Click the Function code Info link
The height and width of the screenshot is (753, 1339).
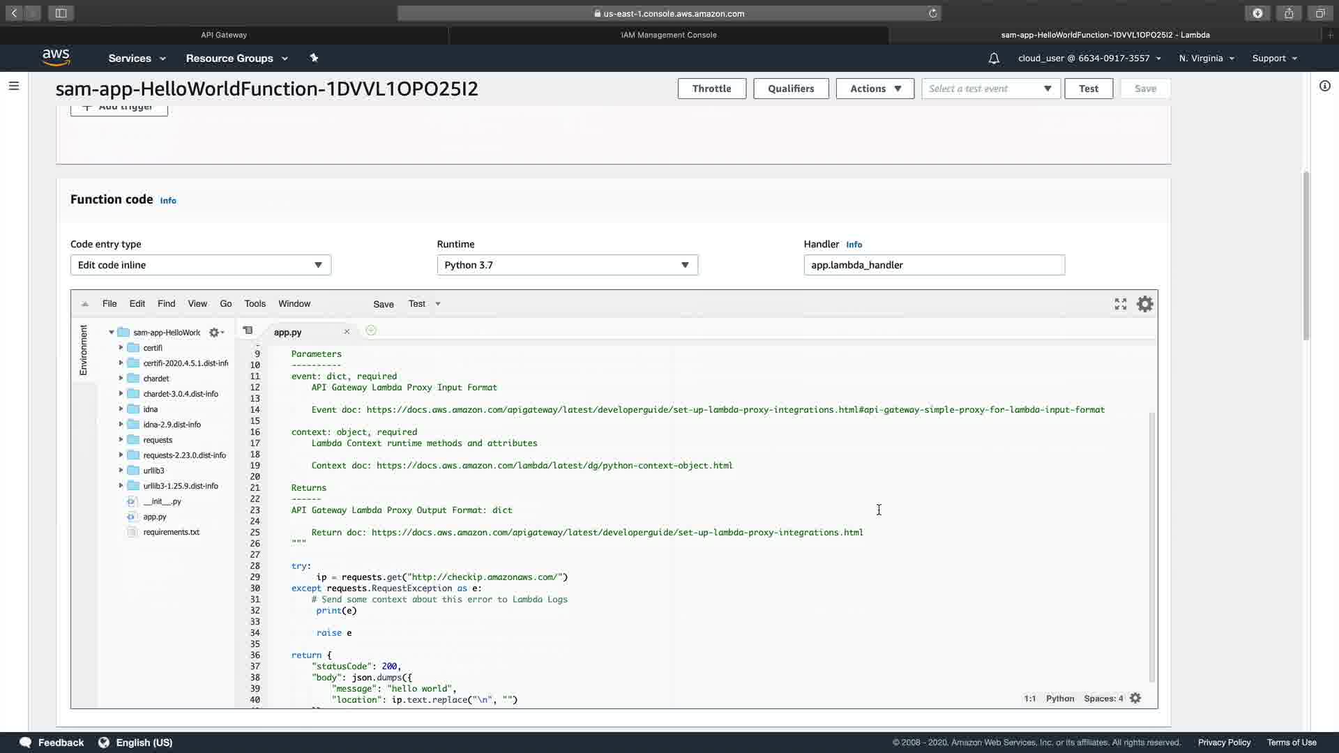168,201
